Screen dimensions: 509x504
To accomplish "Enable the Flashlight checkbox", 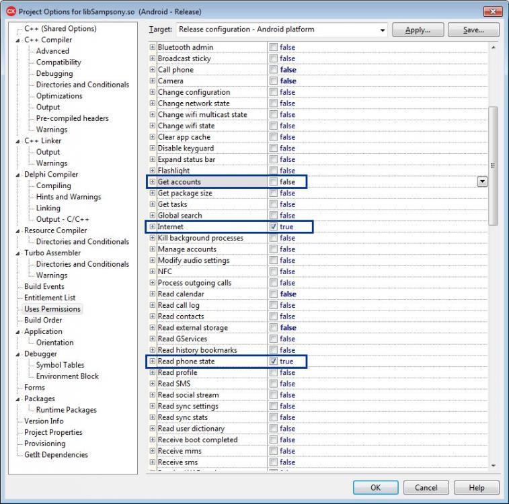I will coord(274,170).
